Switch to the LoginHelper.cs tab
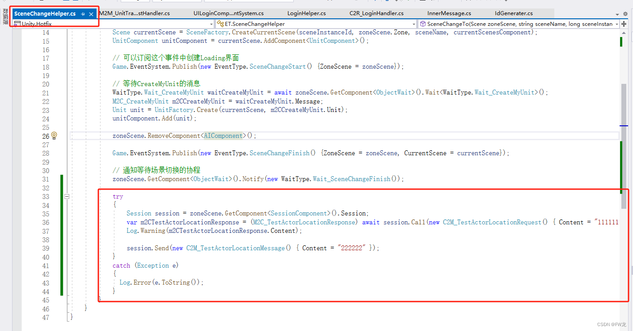 tap(306, 13)
